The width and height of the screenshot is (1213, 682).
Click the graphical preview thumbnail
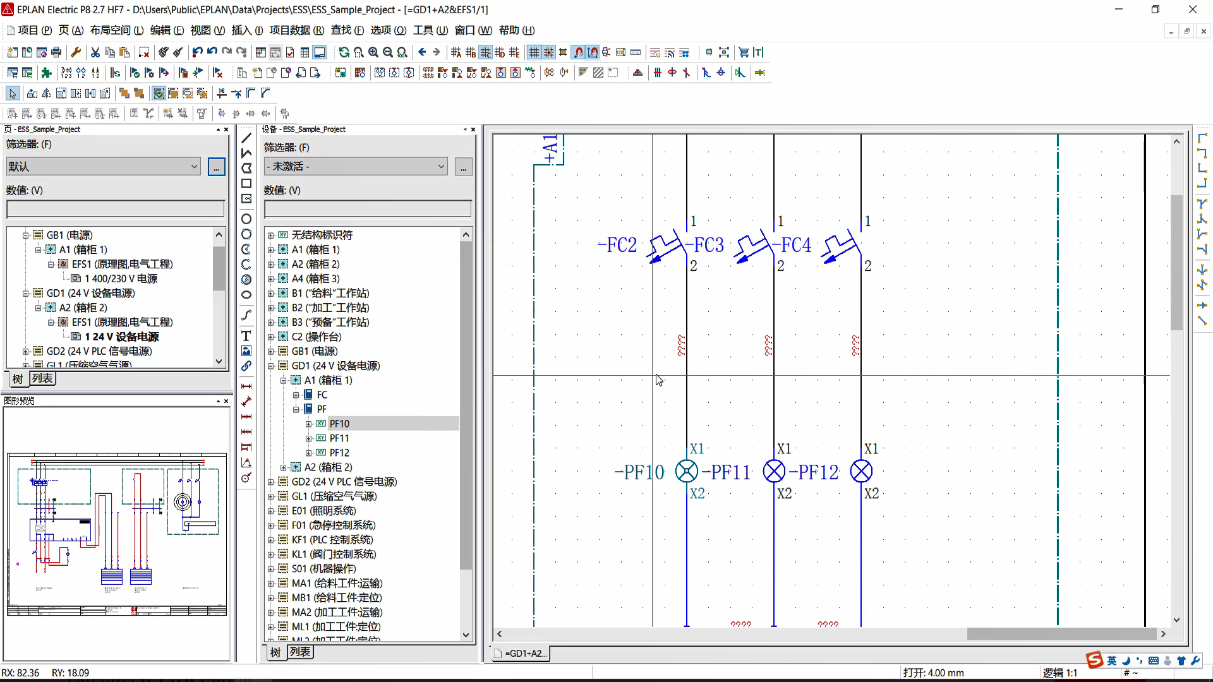(117, 534)
